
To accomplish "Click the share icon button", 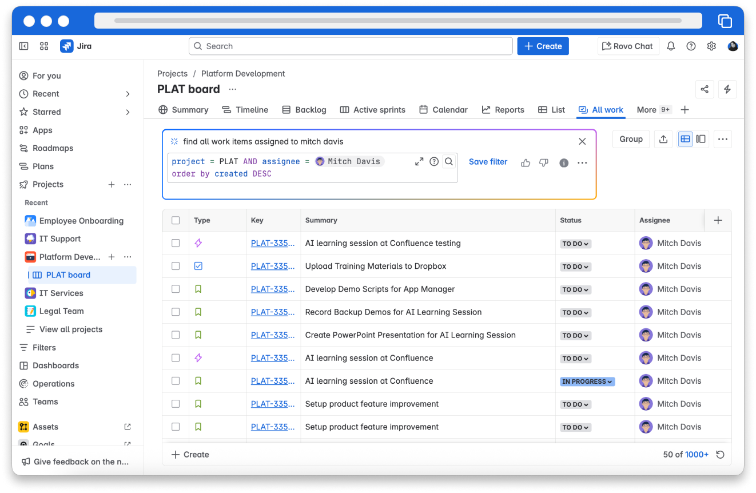I will pos(705,89).
